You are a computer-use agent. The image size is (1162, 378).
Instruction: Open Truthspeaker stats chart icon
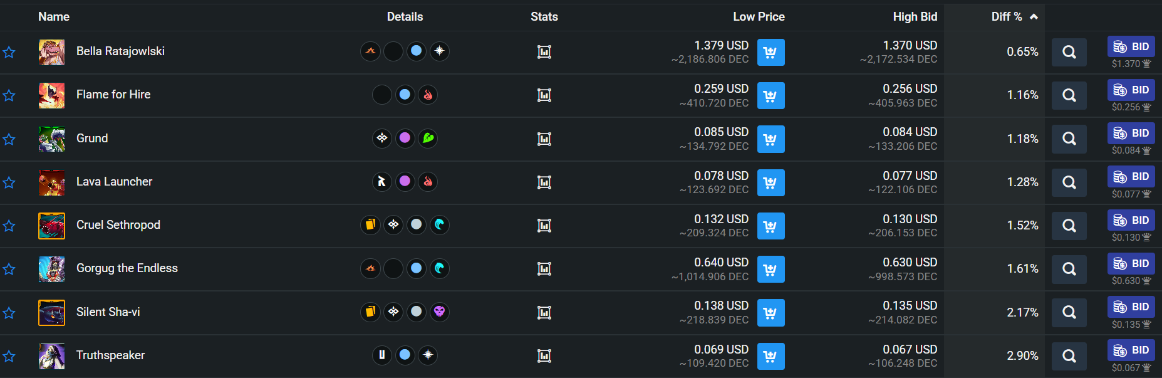(x=544, y=356)
